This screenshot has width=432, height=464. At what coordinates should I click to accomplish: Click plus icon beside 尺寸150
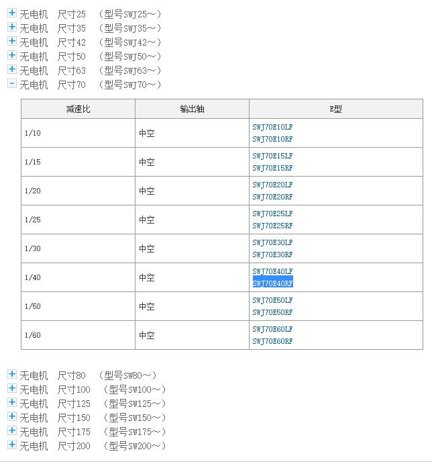point(11,416)
